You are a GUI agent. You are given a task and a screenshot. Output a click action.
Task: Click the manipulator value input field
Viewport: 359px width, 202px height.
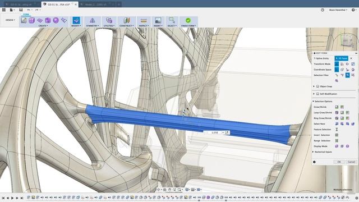215,132
